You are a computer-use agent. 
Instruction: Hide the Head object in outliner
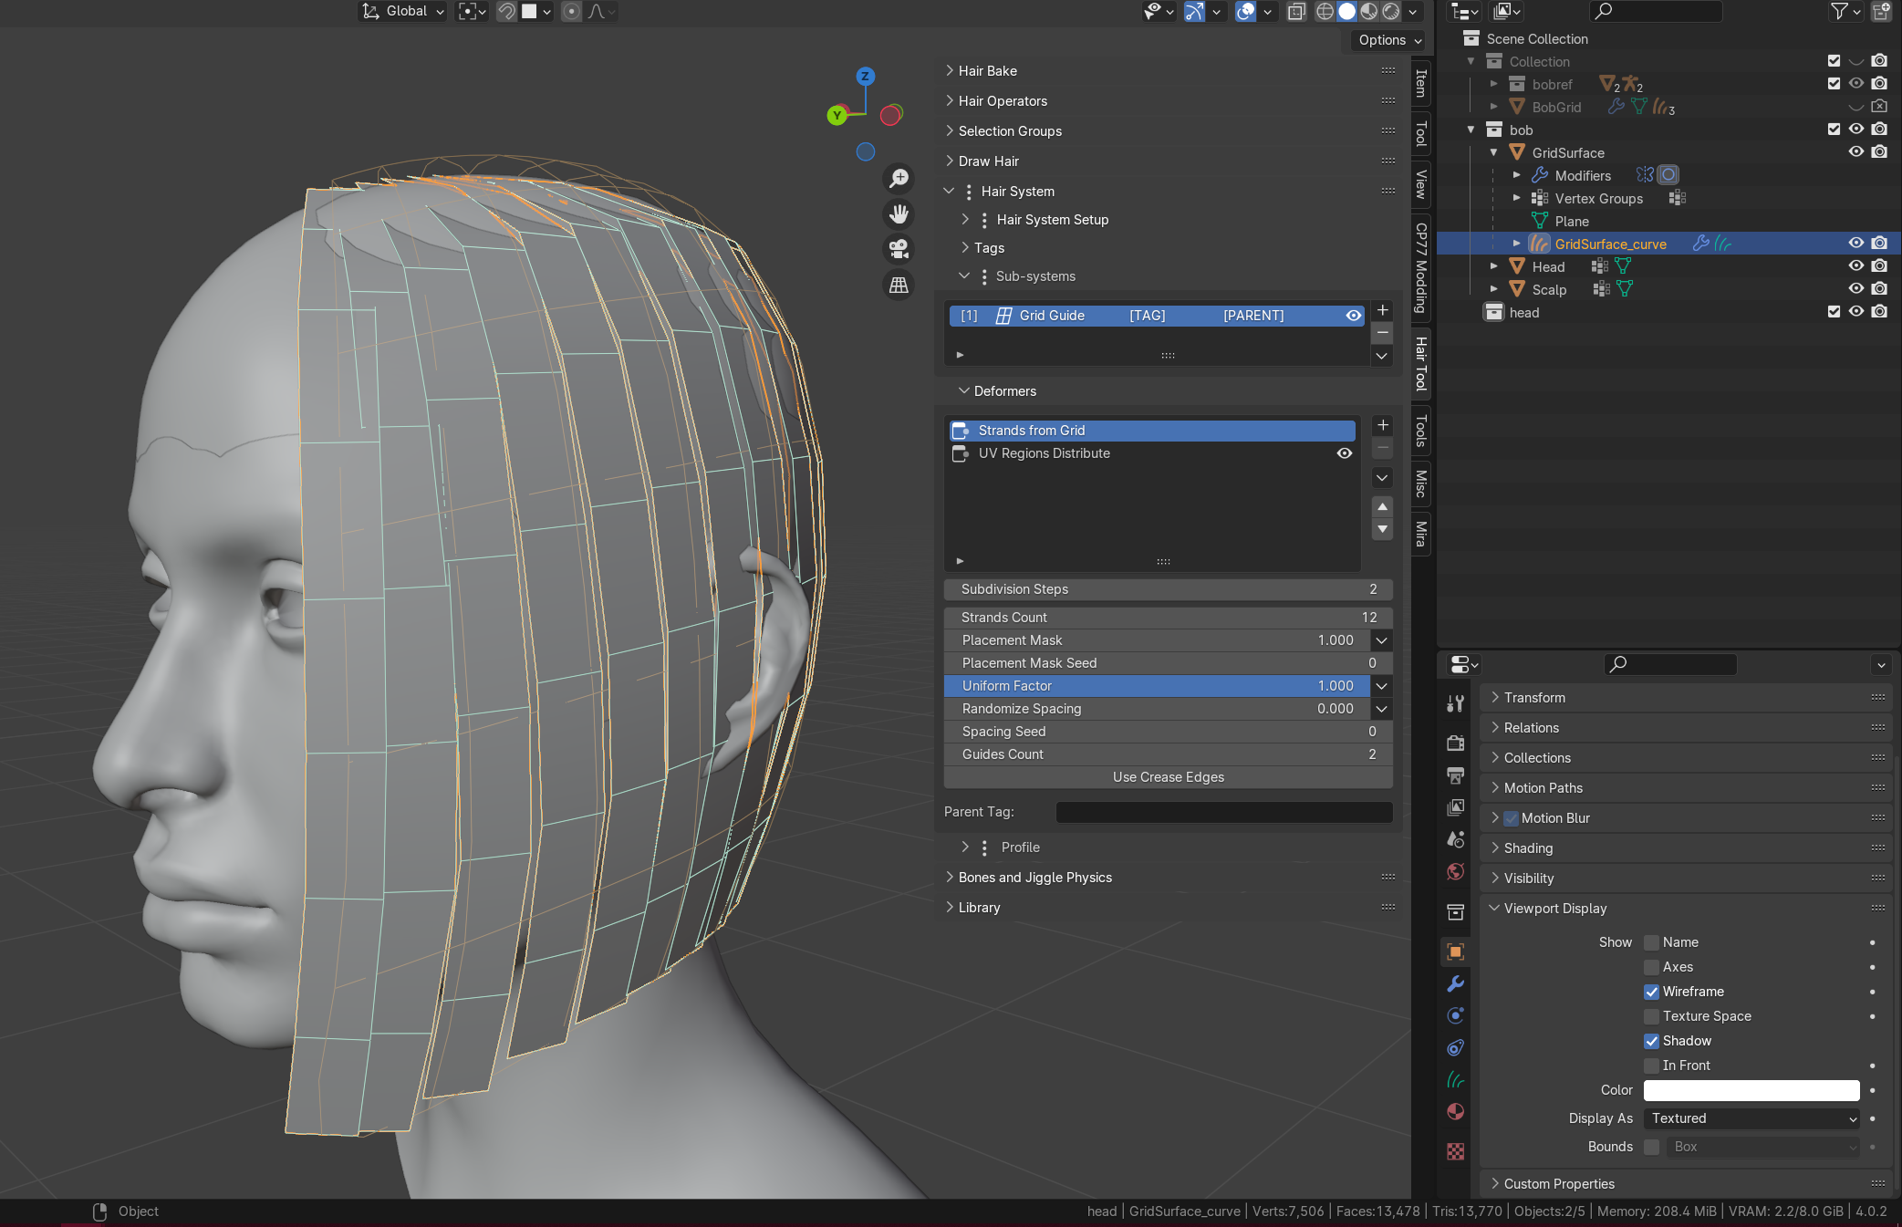tap(1855, 265)
